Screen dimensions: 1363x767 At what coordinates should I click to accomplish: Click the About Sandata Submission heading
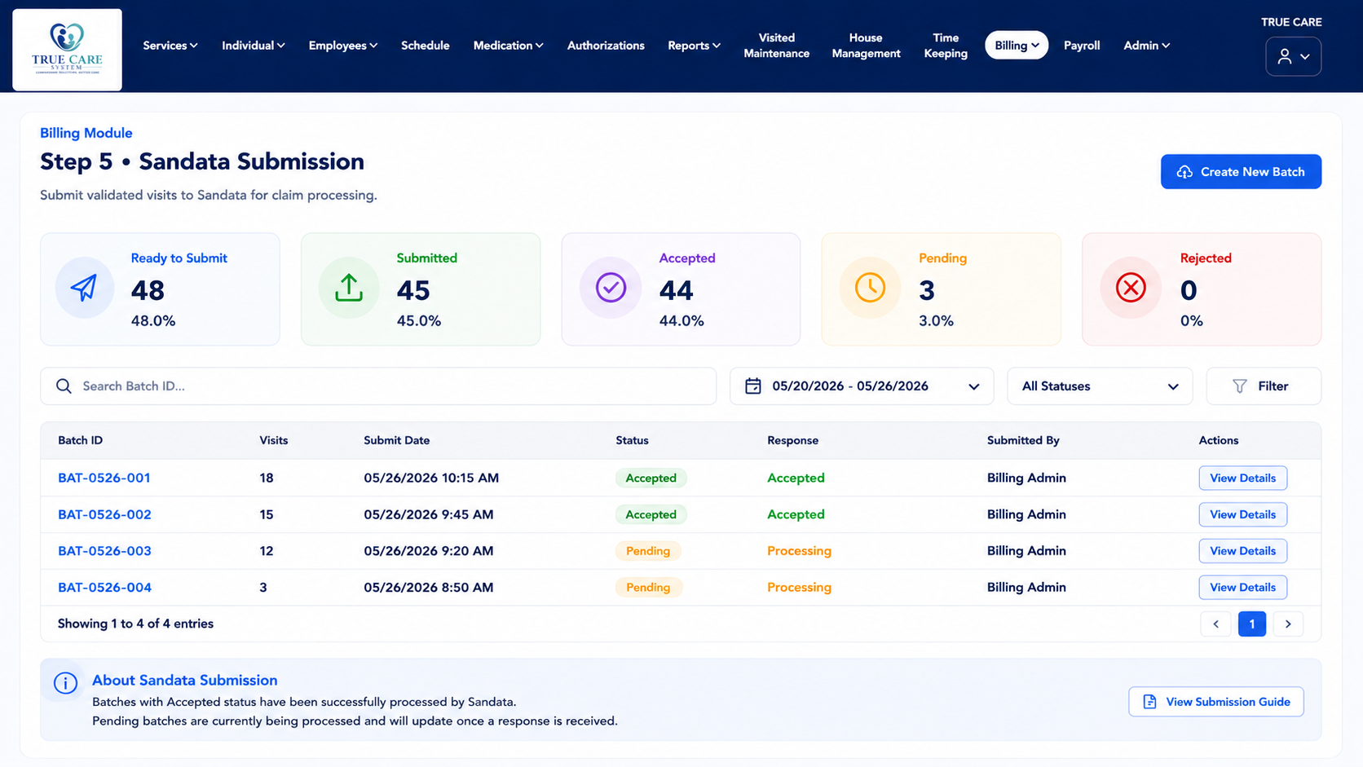tap(185, 680)
